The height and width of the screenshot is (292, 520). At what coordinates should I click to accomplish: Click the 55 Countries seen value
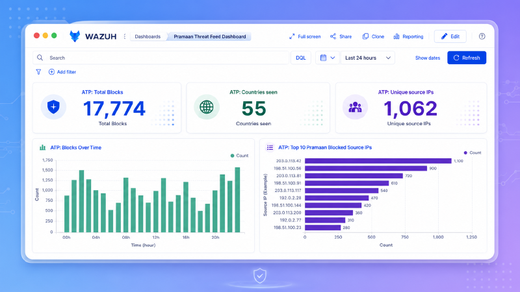point(253,108)
